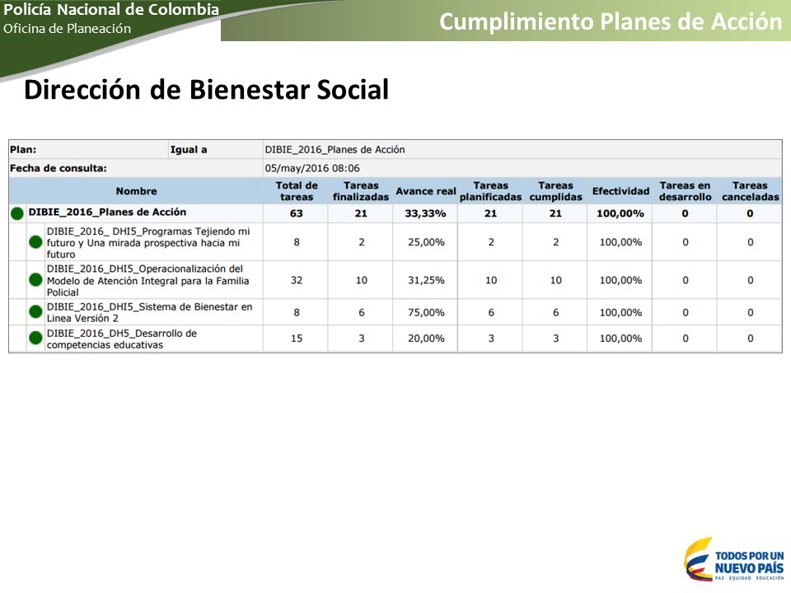Click Avance real value 75,00%

pos(426,312)
